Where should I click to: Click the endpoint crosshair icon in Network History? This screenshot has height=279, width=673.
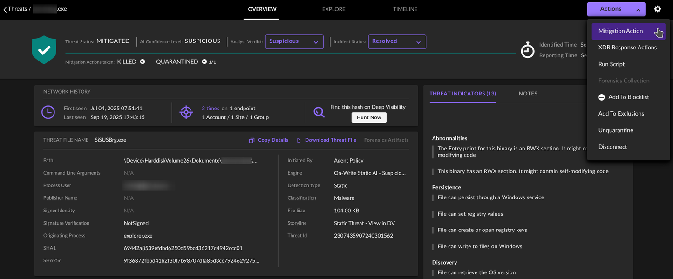[x=186, y=112]
